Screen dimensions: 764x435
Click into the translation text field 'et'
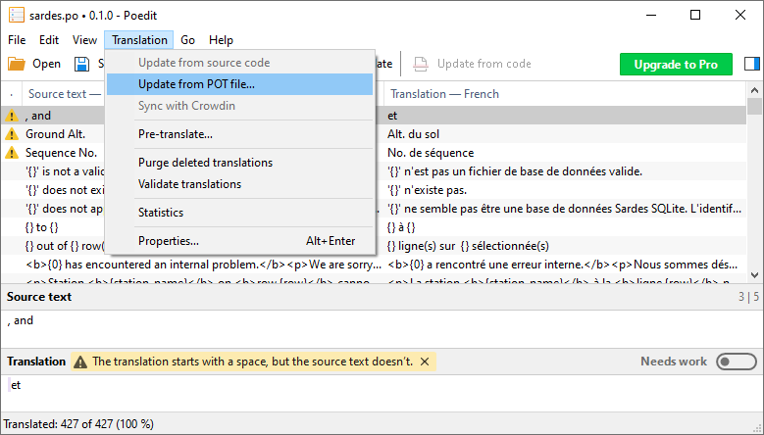coord(382,393)
